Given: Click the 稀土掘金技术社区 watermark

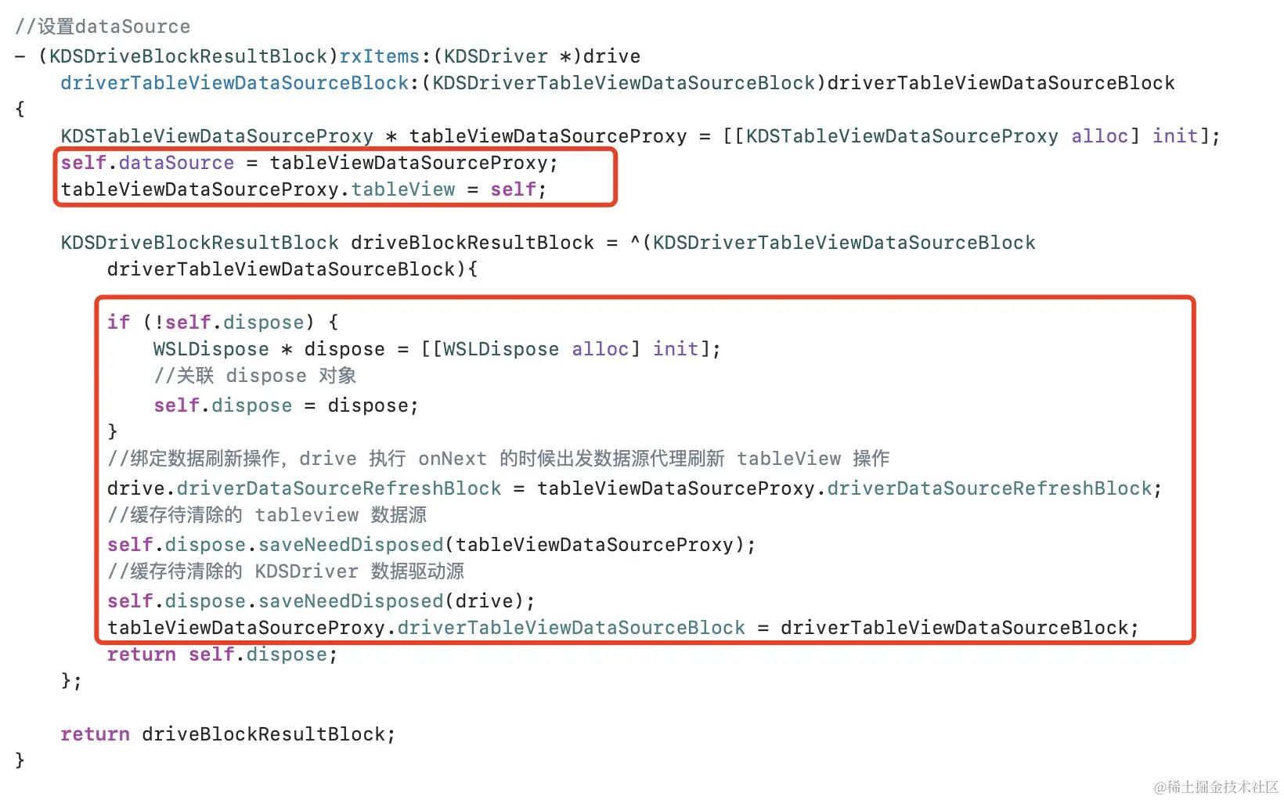Looking at the screenshot, I should coord(1216,787).
